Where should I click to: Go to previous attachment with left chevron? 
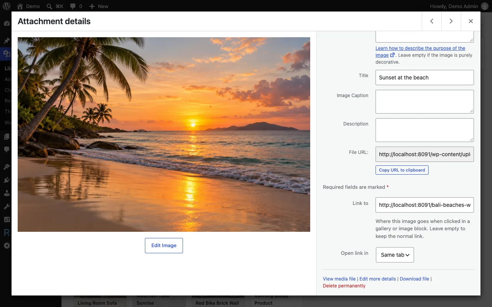(x=432, y=21)
